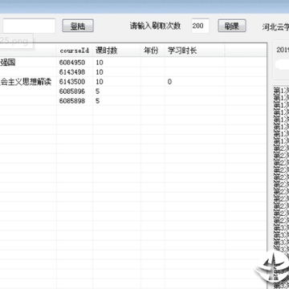This screenshot has height=289, width=289.
Task: Click 课时数 value 5 in row 6085898
Action: point(97,101)
